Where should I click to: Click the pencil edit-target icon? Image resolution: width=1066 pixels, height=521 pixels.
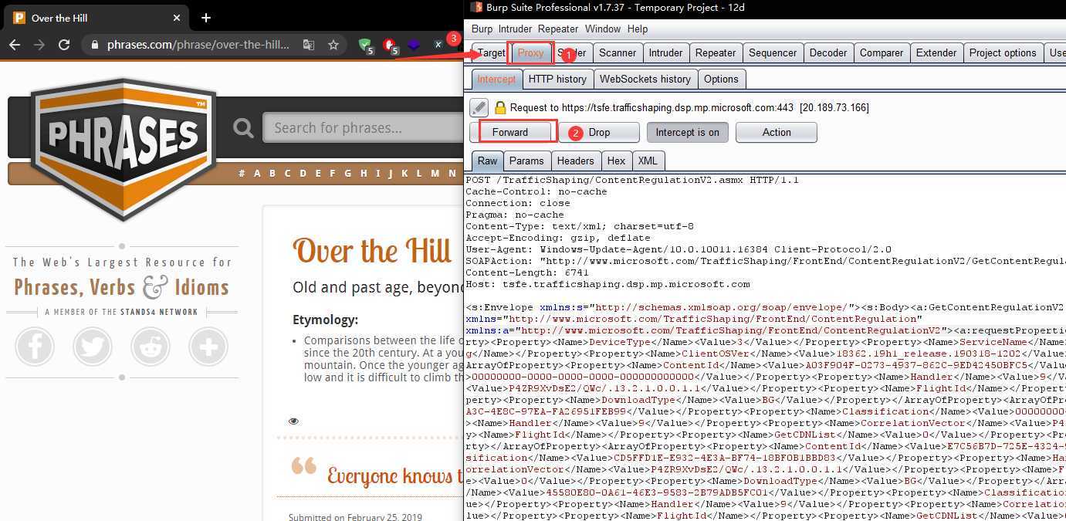point(479,107)
